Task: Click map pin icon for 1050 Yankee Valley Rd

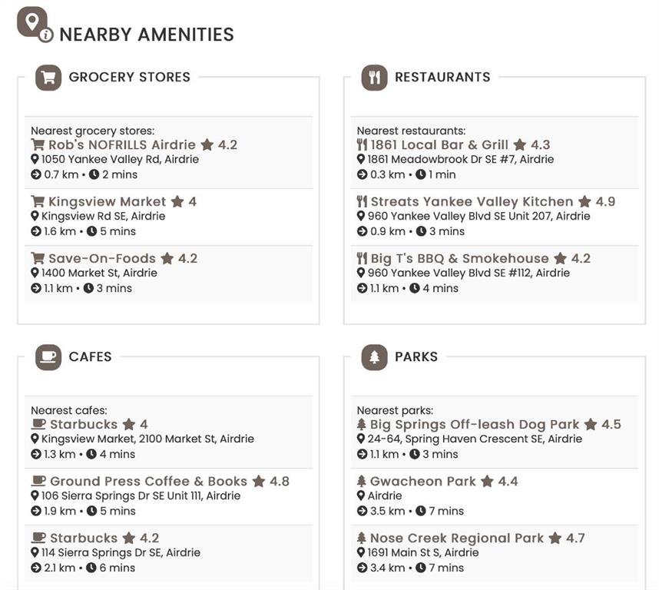Action: 35,159
